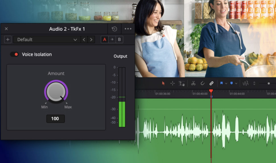Click the Amount value field showing 100

tap(55, 119)
